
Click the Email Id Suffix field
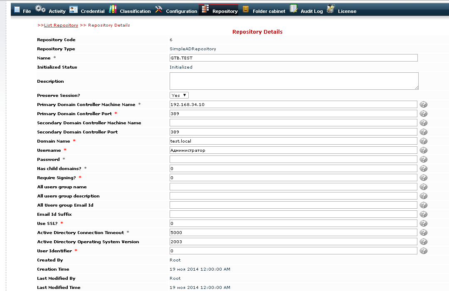pos(294,214)
